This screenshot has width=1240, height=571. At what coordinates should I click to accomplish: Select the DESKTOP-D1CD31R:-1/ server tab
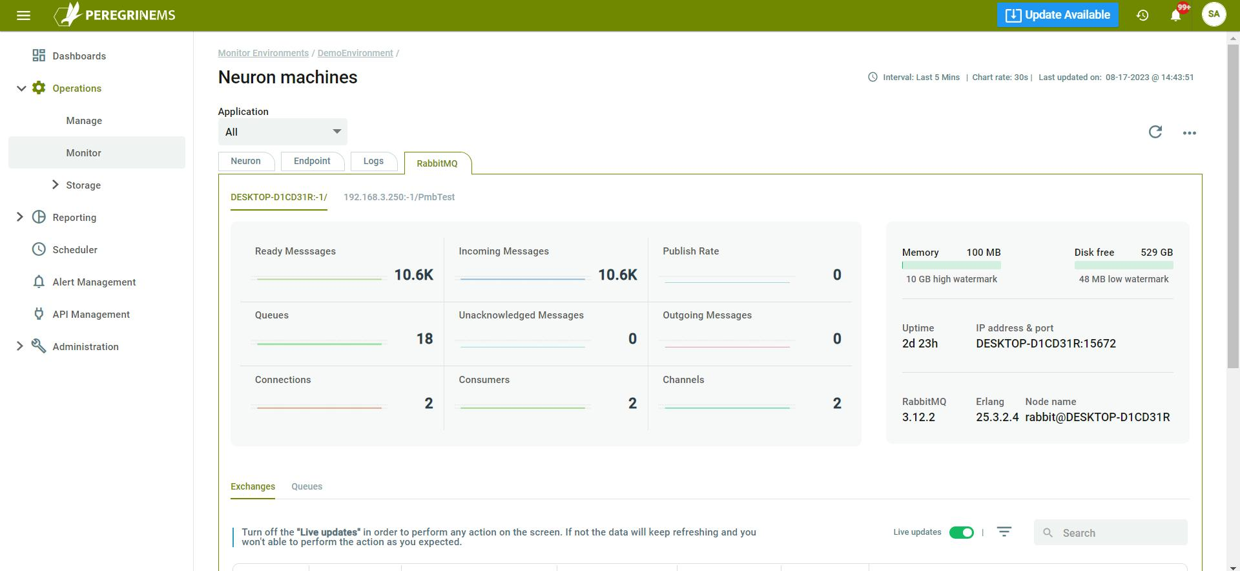(279, 197)
